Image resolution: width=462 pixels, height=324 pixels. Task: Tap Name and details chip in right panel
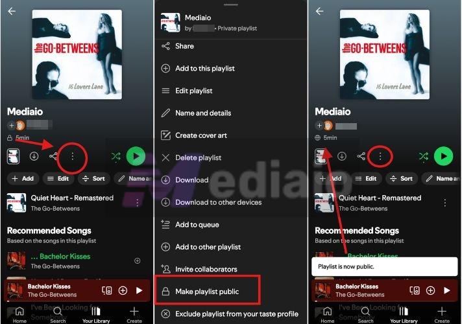point(441,179)
